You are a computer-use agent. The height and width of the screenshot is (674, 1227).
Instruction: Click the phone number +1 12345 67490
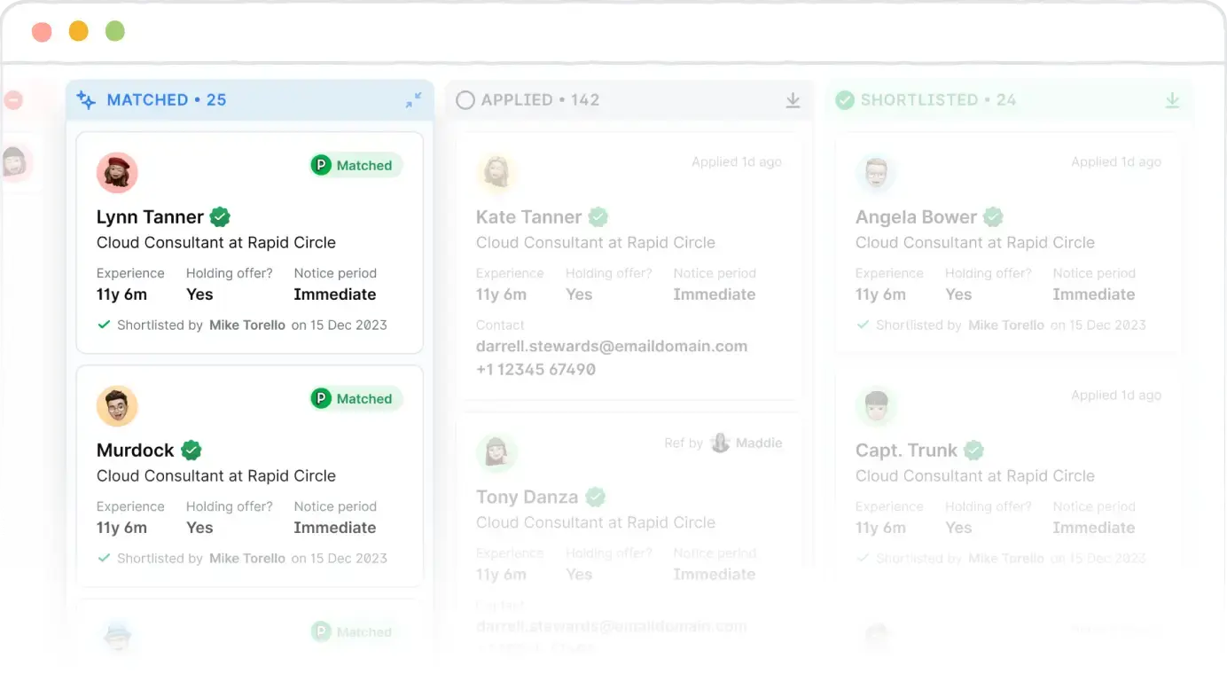click(535, 369)
